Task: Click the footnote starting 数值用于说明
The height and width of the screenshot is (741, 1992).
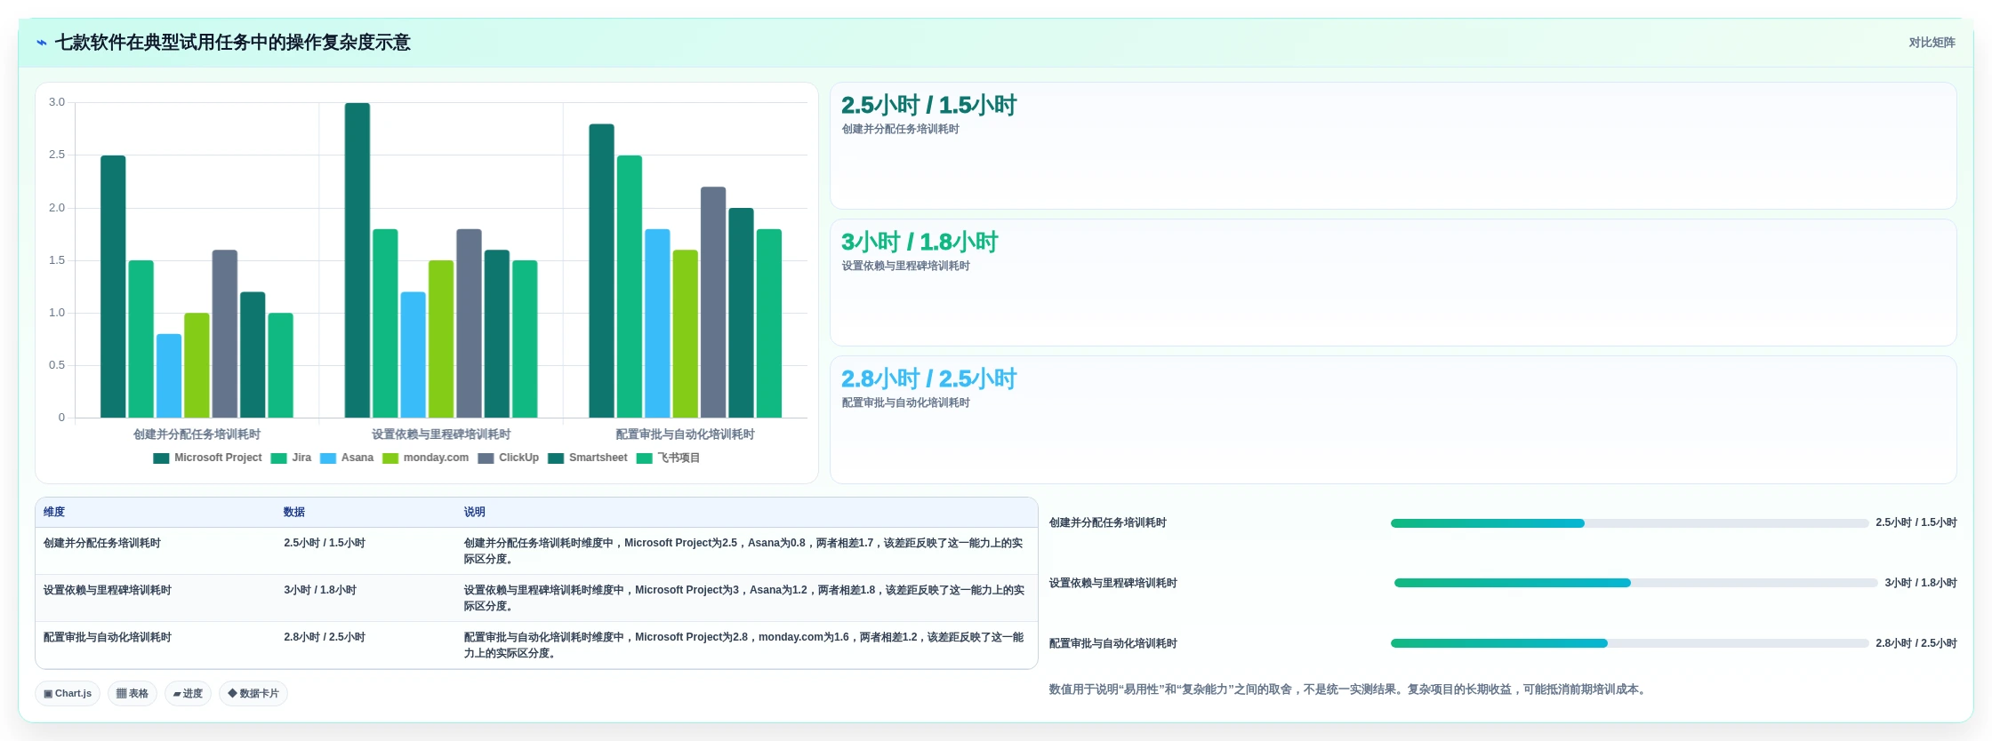Action: (x=1347, y=689)
